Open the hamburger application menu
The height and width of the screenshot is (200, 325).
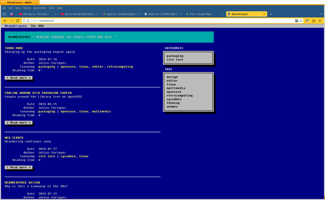click(320, 21)
